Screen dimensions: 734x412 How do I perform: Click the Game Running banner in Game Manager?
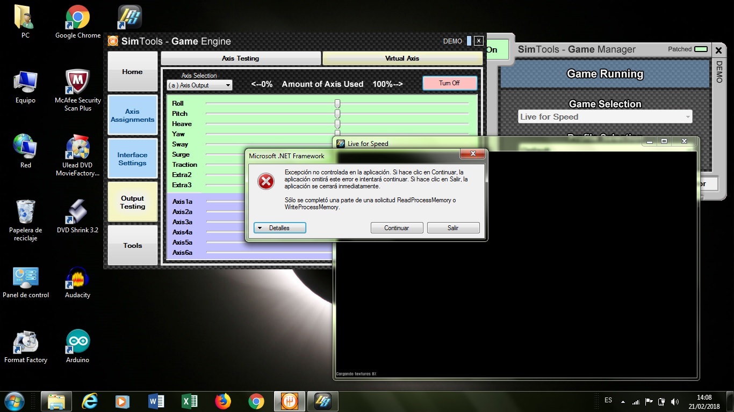(605, 74)
